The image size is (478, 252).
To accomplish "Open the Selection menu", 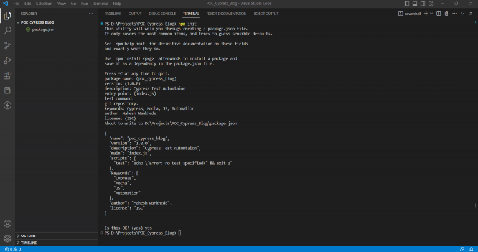I will pos(44,4).
